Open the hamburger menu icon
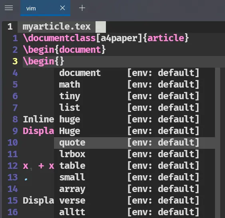The image size is (225, 218). (x=9, y=8)
